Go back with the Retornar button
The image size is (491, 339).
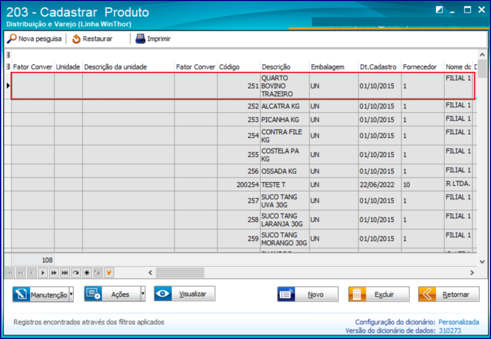point(449,294)
